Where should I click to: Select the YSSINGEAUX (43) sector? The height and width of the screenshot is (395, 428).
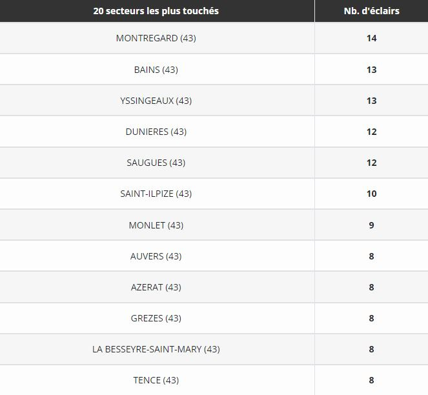click(x=156, y=101)
